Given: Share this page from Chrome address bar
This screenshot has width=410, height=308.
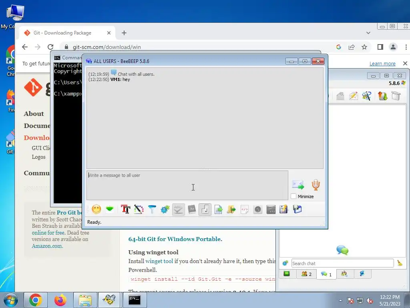Looking at the screenshot, I should pos(352,47).
